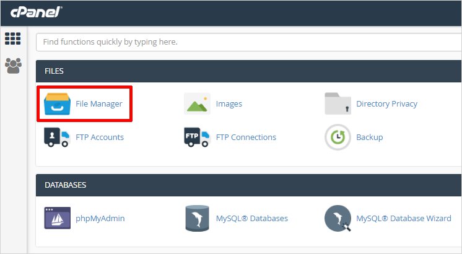
Task: Click the Directory Privacy folder icon
Action: tap(338, 104)
